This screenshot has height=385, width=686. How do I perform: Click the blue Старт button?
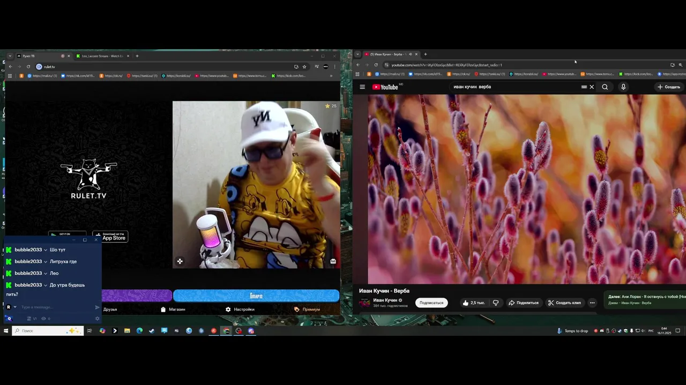(x=256, y=296)
